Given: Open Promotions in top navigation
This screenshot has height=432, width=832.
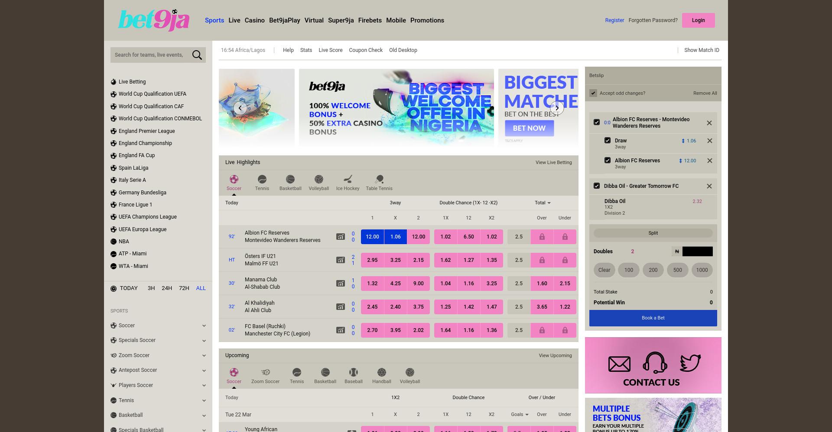Looking at the screenshot, I should click(427, 20).
